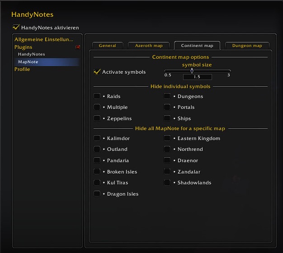The image size is (283, 253).
Task: Disable the HandyNotes aktivieren checkbox
Action: click(16, 28)
